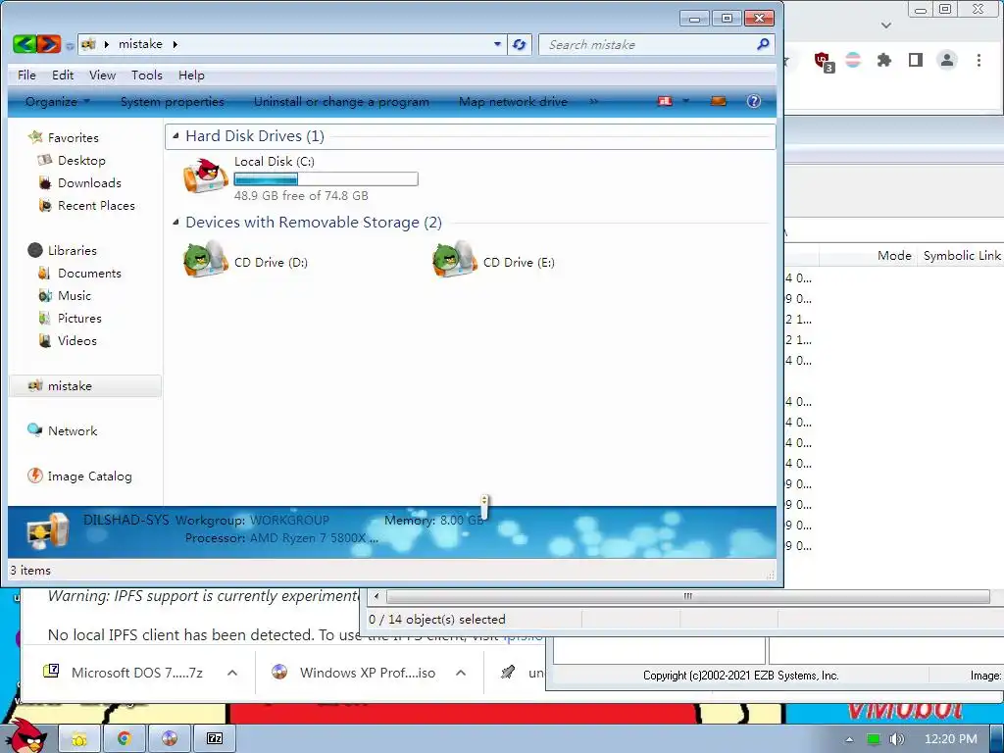Image resolution: width=1004 pixels, height=753 pixels.
Task: Open Microsoft DOS 7z download options chevron
Action: pos(232,673)
